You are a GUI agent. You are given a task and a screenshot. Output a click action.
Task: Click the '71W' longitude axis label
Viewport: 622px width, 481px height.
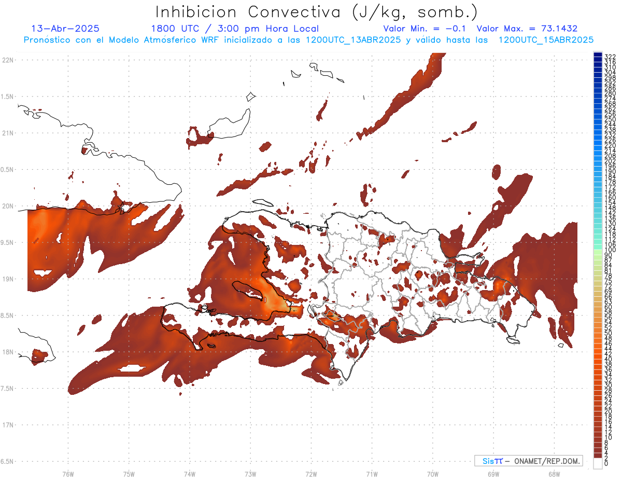click(x=372, y=474)
